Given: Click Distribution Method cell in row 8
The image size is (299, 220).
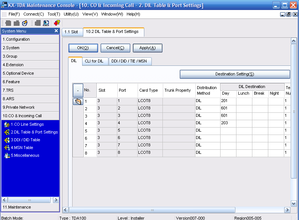Looking at the screenshot, I should (x=208, y=153).
